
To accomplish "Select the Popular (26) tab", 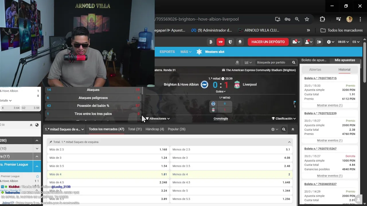I will click(177, 129).
